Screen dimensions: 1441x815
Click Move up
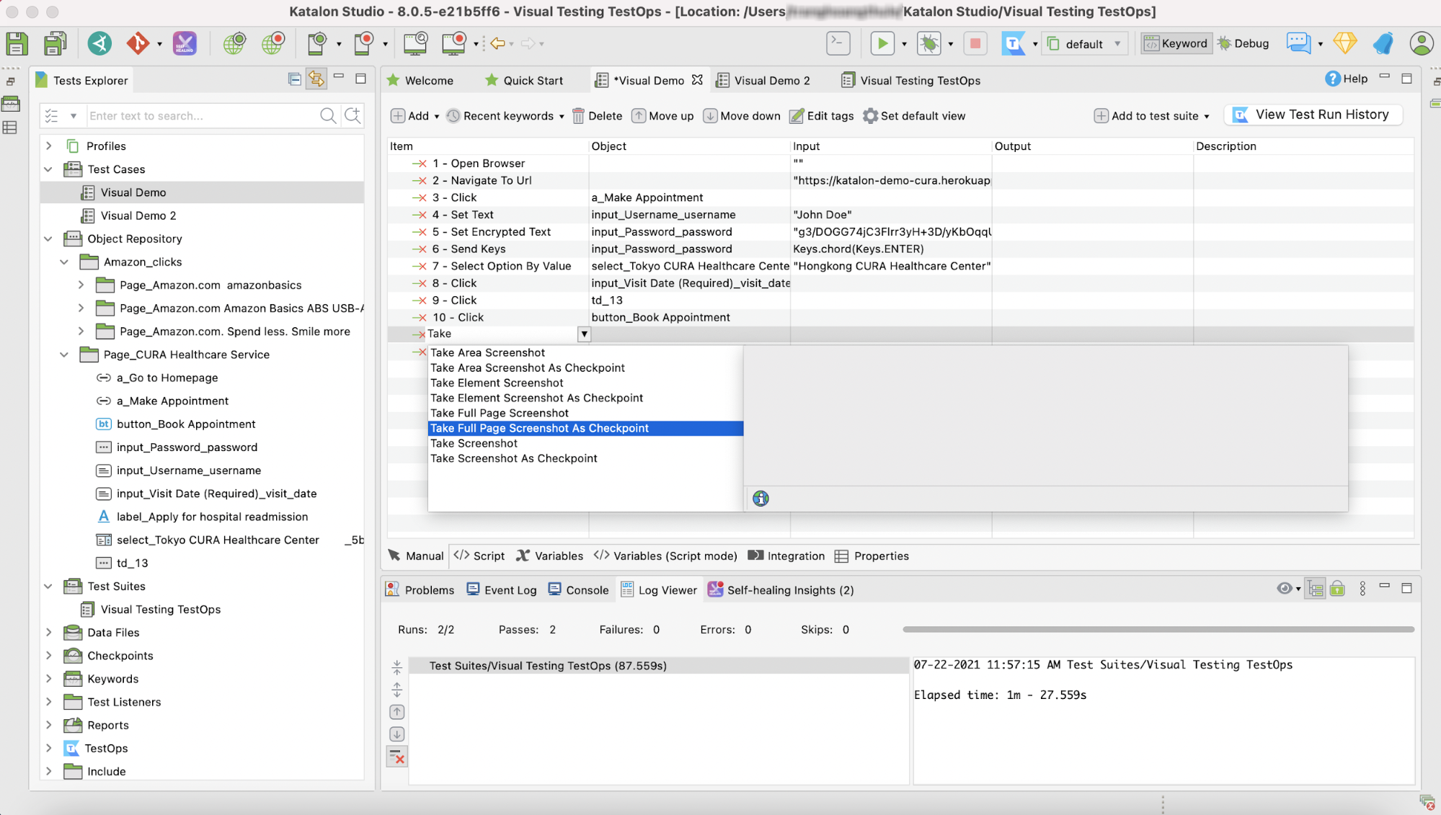662,116
